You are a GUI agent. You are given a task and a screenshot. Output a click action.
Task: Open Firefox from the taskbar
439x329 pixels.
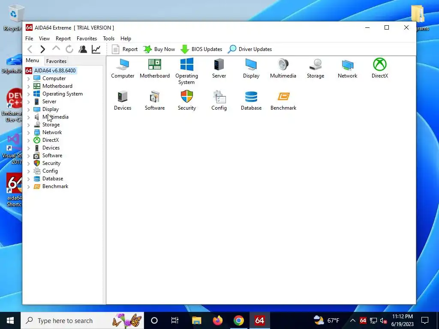click(217, 320)
